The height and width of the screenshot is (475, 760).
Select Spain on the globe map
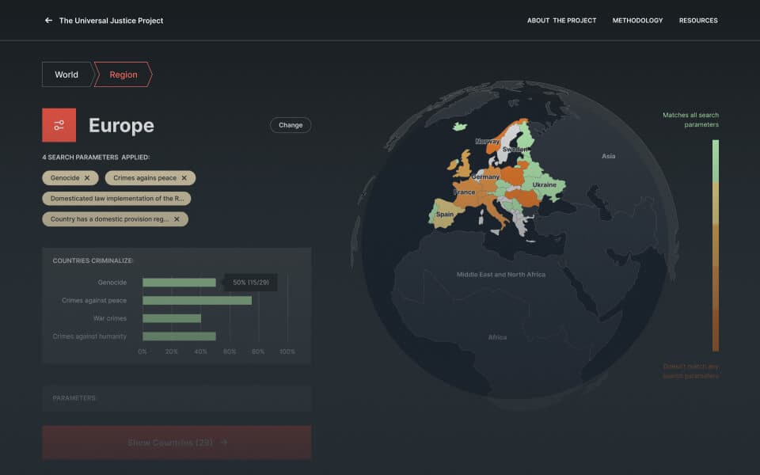444,215
